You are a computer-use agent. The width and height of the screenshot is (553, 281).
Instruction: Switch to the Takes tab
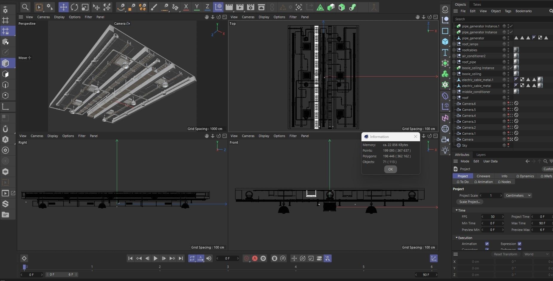[x=477, y=4]
